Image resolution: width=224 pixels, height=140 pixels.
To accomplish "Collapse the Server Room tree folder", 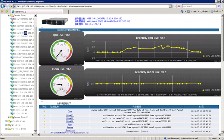I will (9, 15).
